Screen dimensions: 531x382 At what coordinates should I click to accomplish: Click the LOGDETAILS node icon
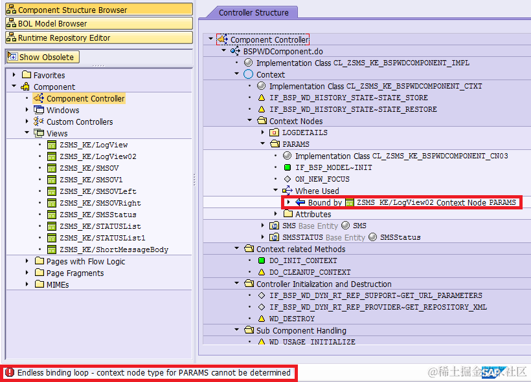click(275, 132)
